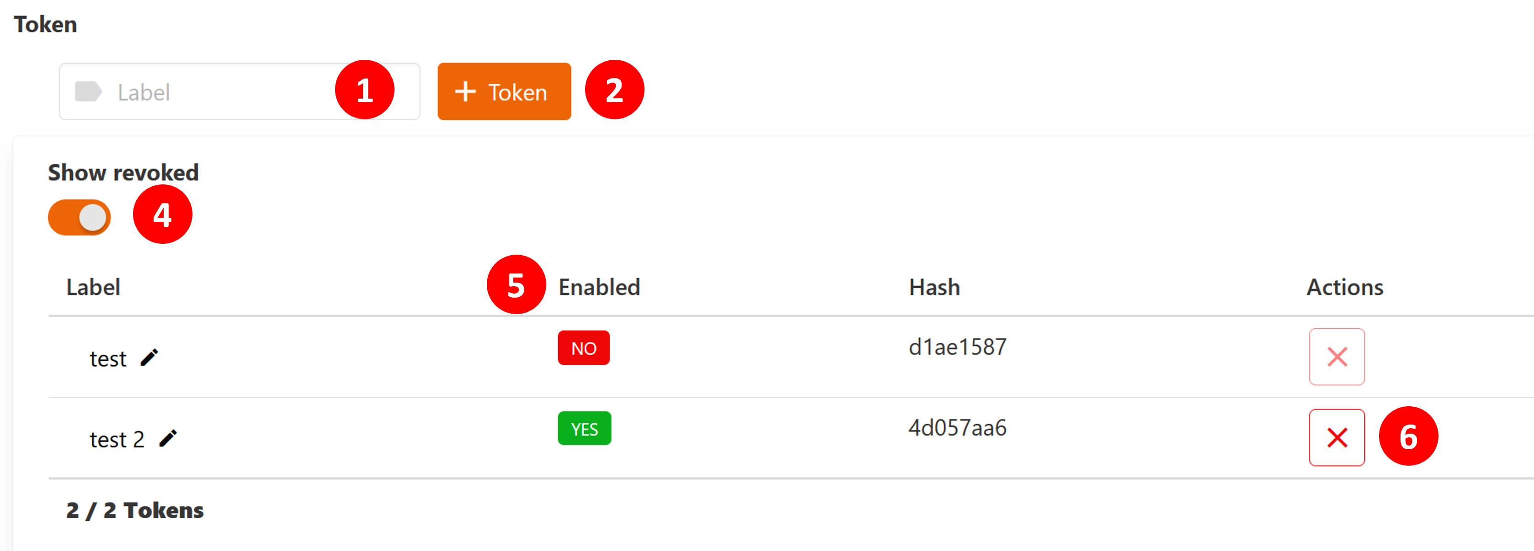The image size is (1534, 551).
Task: Click the tag icon inside the Label field
Action: [88, 91]
